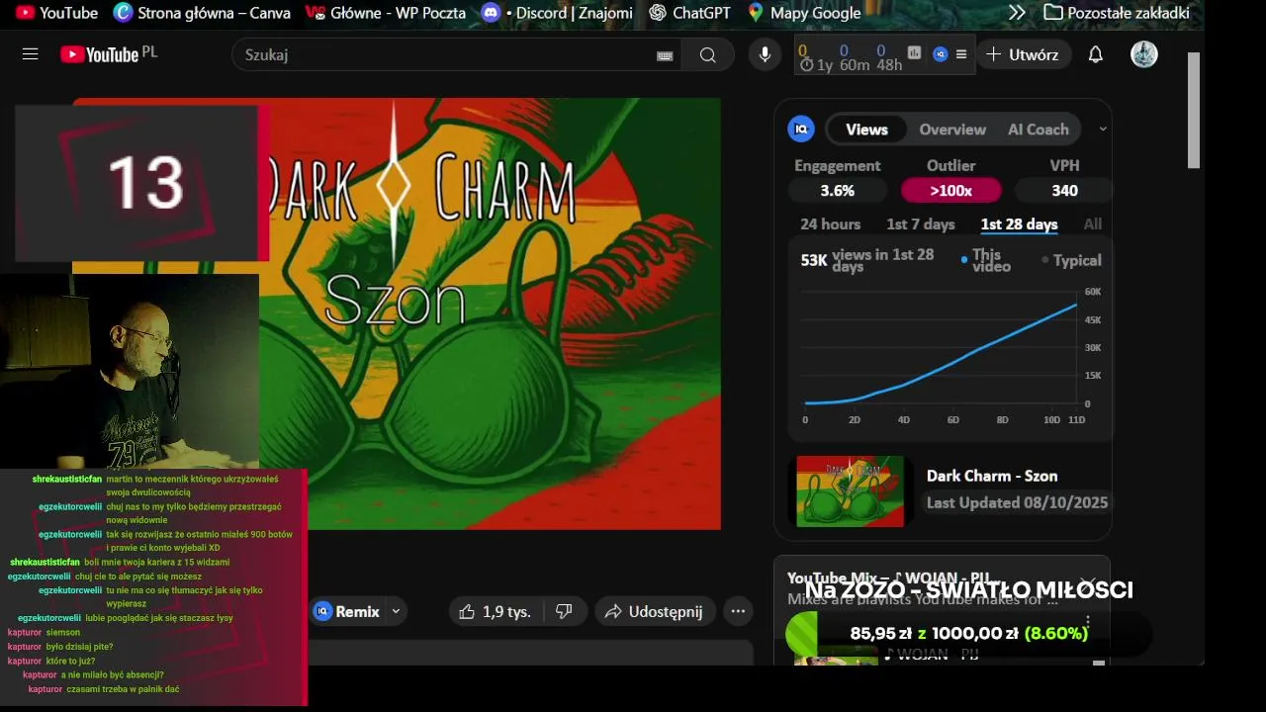
Task: Show more bookmarks with the double chevron
Action: 1017,13
